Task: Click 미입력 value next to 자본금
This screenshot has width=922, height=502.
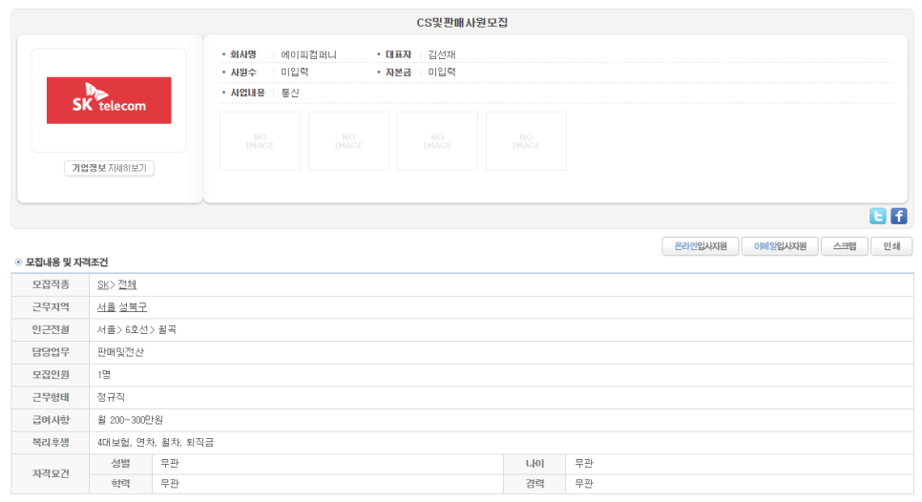Action: coord(442,72)
